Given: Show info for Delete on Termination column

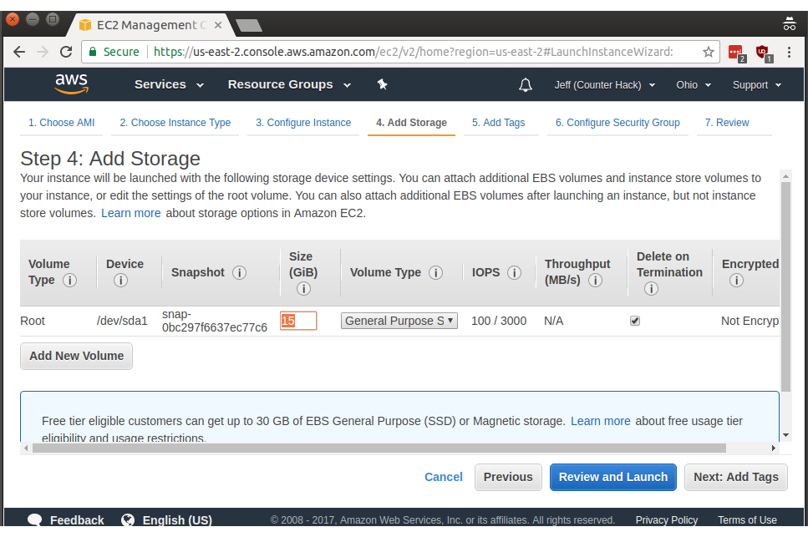Looking at the screenshot, I should (x=651, y=289).
